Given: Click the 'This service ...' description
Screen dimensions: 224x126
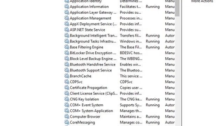Looking at the screenshot, I should point(131,76).
